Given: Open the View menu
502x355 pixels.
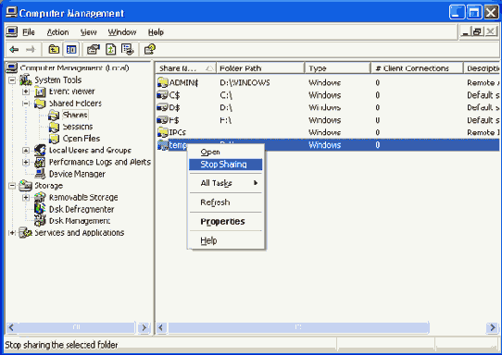Looking at the screenshot, I should 88,32.
